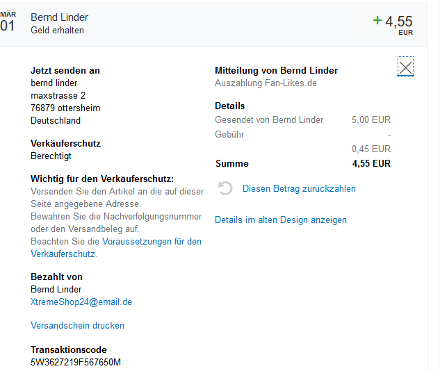440x371 pixels.
Task: Click the + 4,55 EUR amount in header
Action: pyautogui.click(x=393, y=22)
